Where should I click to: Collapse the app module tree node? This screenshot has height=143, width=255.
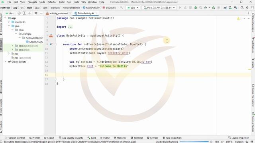(5, 18)
